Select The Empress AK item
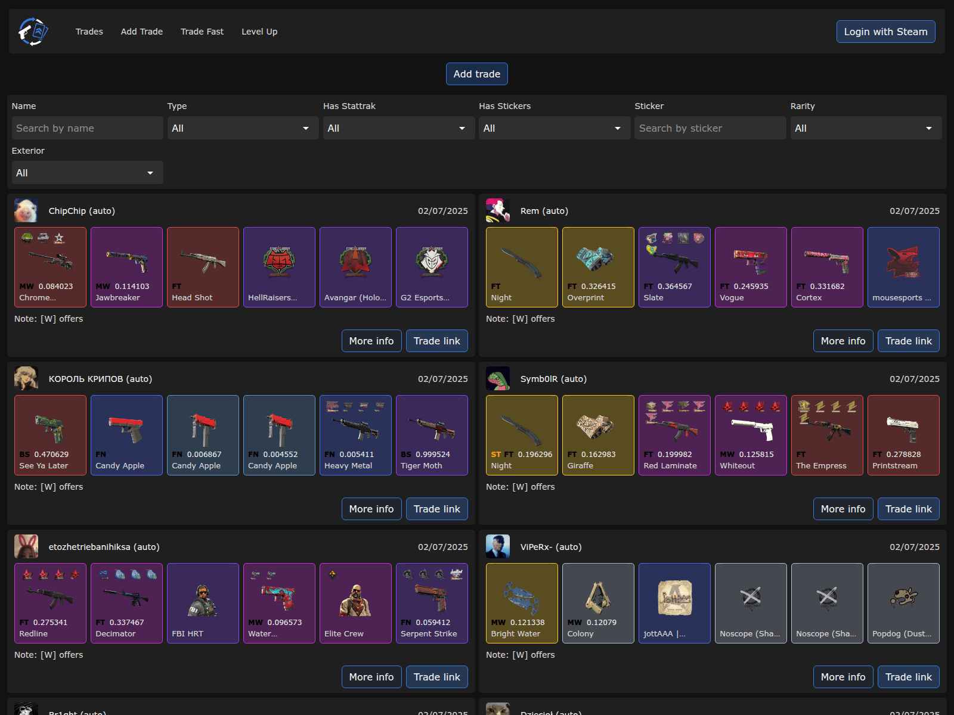The image size is (954, 715). point(827,435)
